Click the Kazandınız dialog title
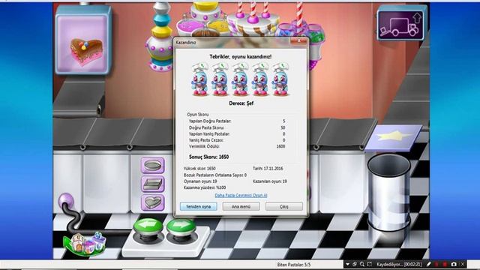The width and height of the screenshot is (480, 270). (186, 43)
